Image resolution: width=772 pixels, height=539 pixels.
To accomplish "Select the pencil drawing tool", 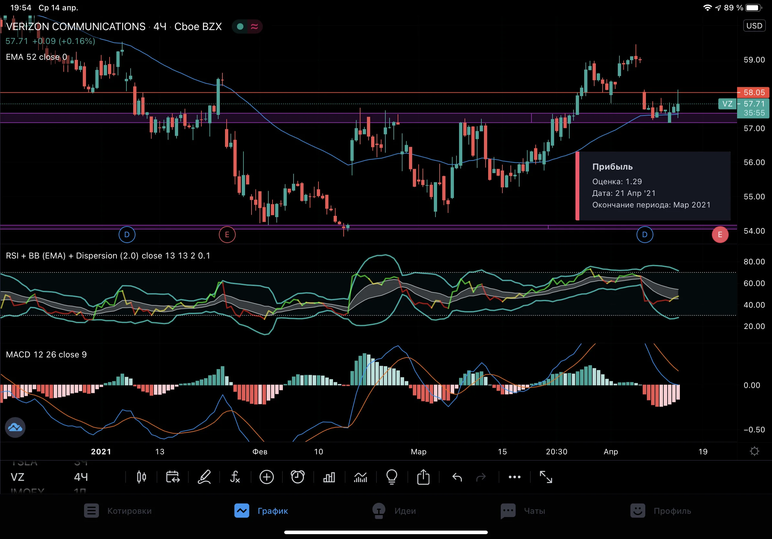I will pyautogui.click(x=204, y=477).
